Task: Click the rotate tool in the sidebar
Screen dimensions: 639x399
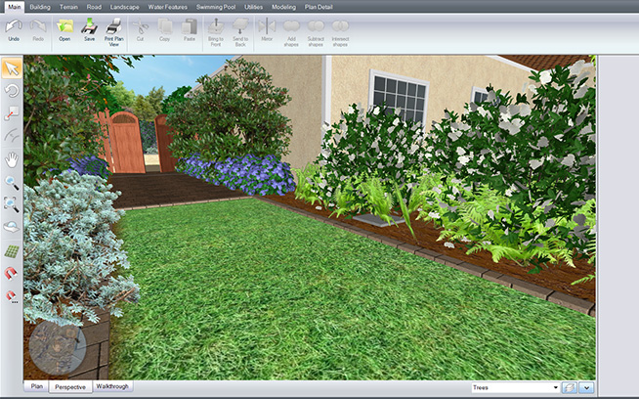Action: tap(12, 91)
